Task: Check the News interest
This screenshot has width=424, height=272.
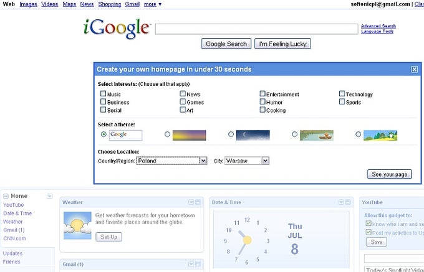Action: pos(183,93)
